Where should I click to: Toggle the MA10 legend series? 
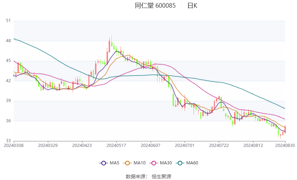pyautogui.click(x=134, y=163)
